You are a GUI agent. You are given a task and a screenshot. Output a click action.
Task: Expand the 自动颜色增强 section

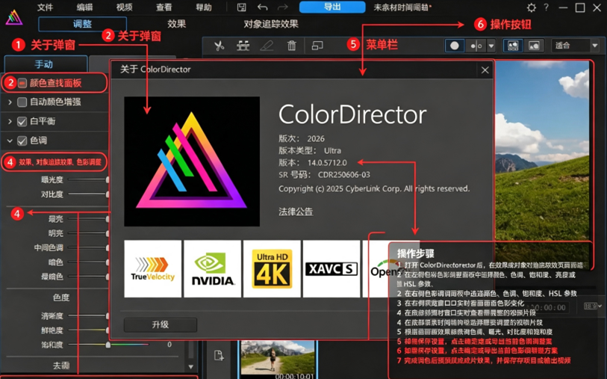[10, 102]
